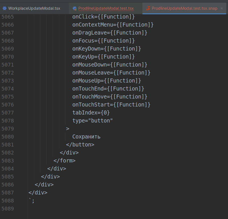Click line number 5088 in gutter

8,201
